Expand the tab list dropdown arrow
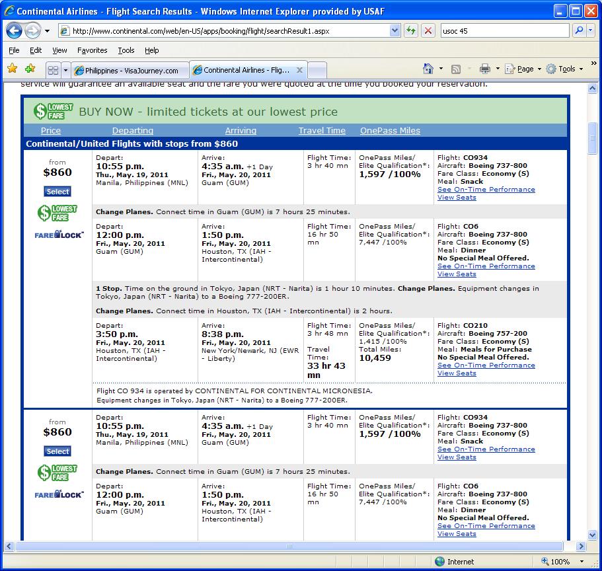 (x=65, y=70)
